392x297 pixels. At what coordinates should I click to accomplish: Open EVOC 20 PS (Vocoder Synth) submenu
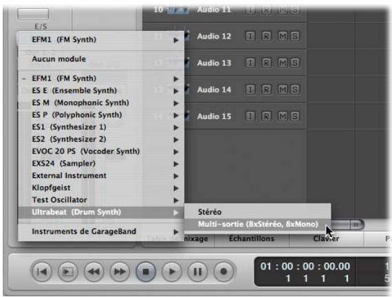pyautogui.click(x=101, y=151)
